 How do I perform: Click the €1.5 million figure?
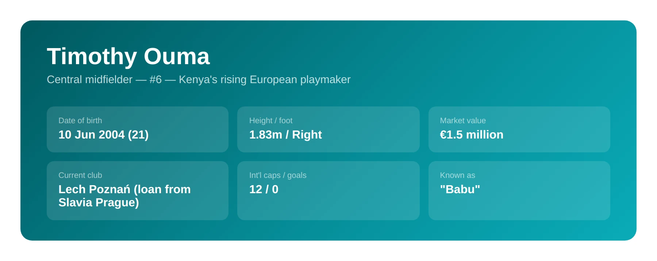[472, 135]
